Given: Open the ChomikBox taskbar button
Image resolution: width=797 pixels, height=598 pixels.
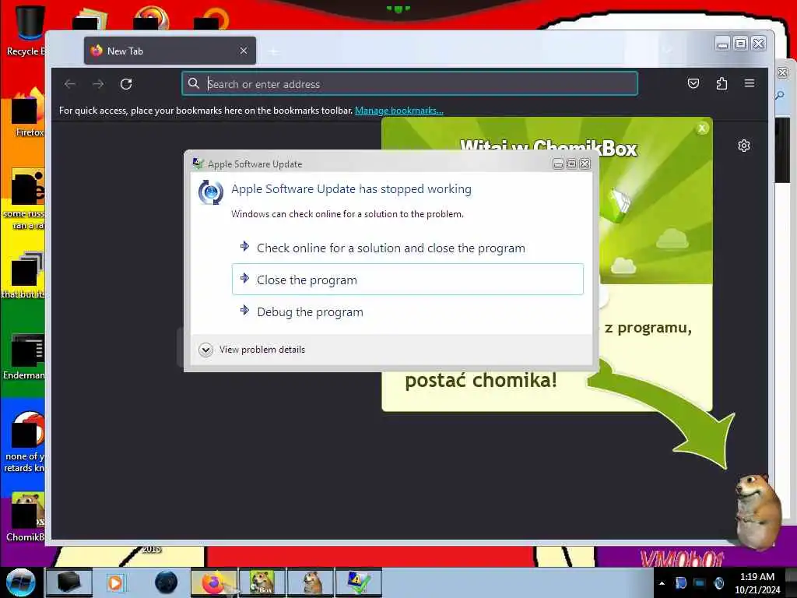Looking at the screenshot, I should pyautogui.click(x=262, y=582).
